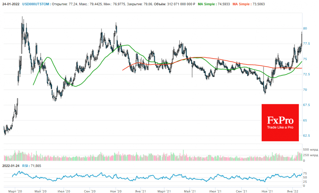Viewport: 319px width, 193px height.
Task: Click the 500 млрд volume axis label
Action: tap(310, 150)
